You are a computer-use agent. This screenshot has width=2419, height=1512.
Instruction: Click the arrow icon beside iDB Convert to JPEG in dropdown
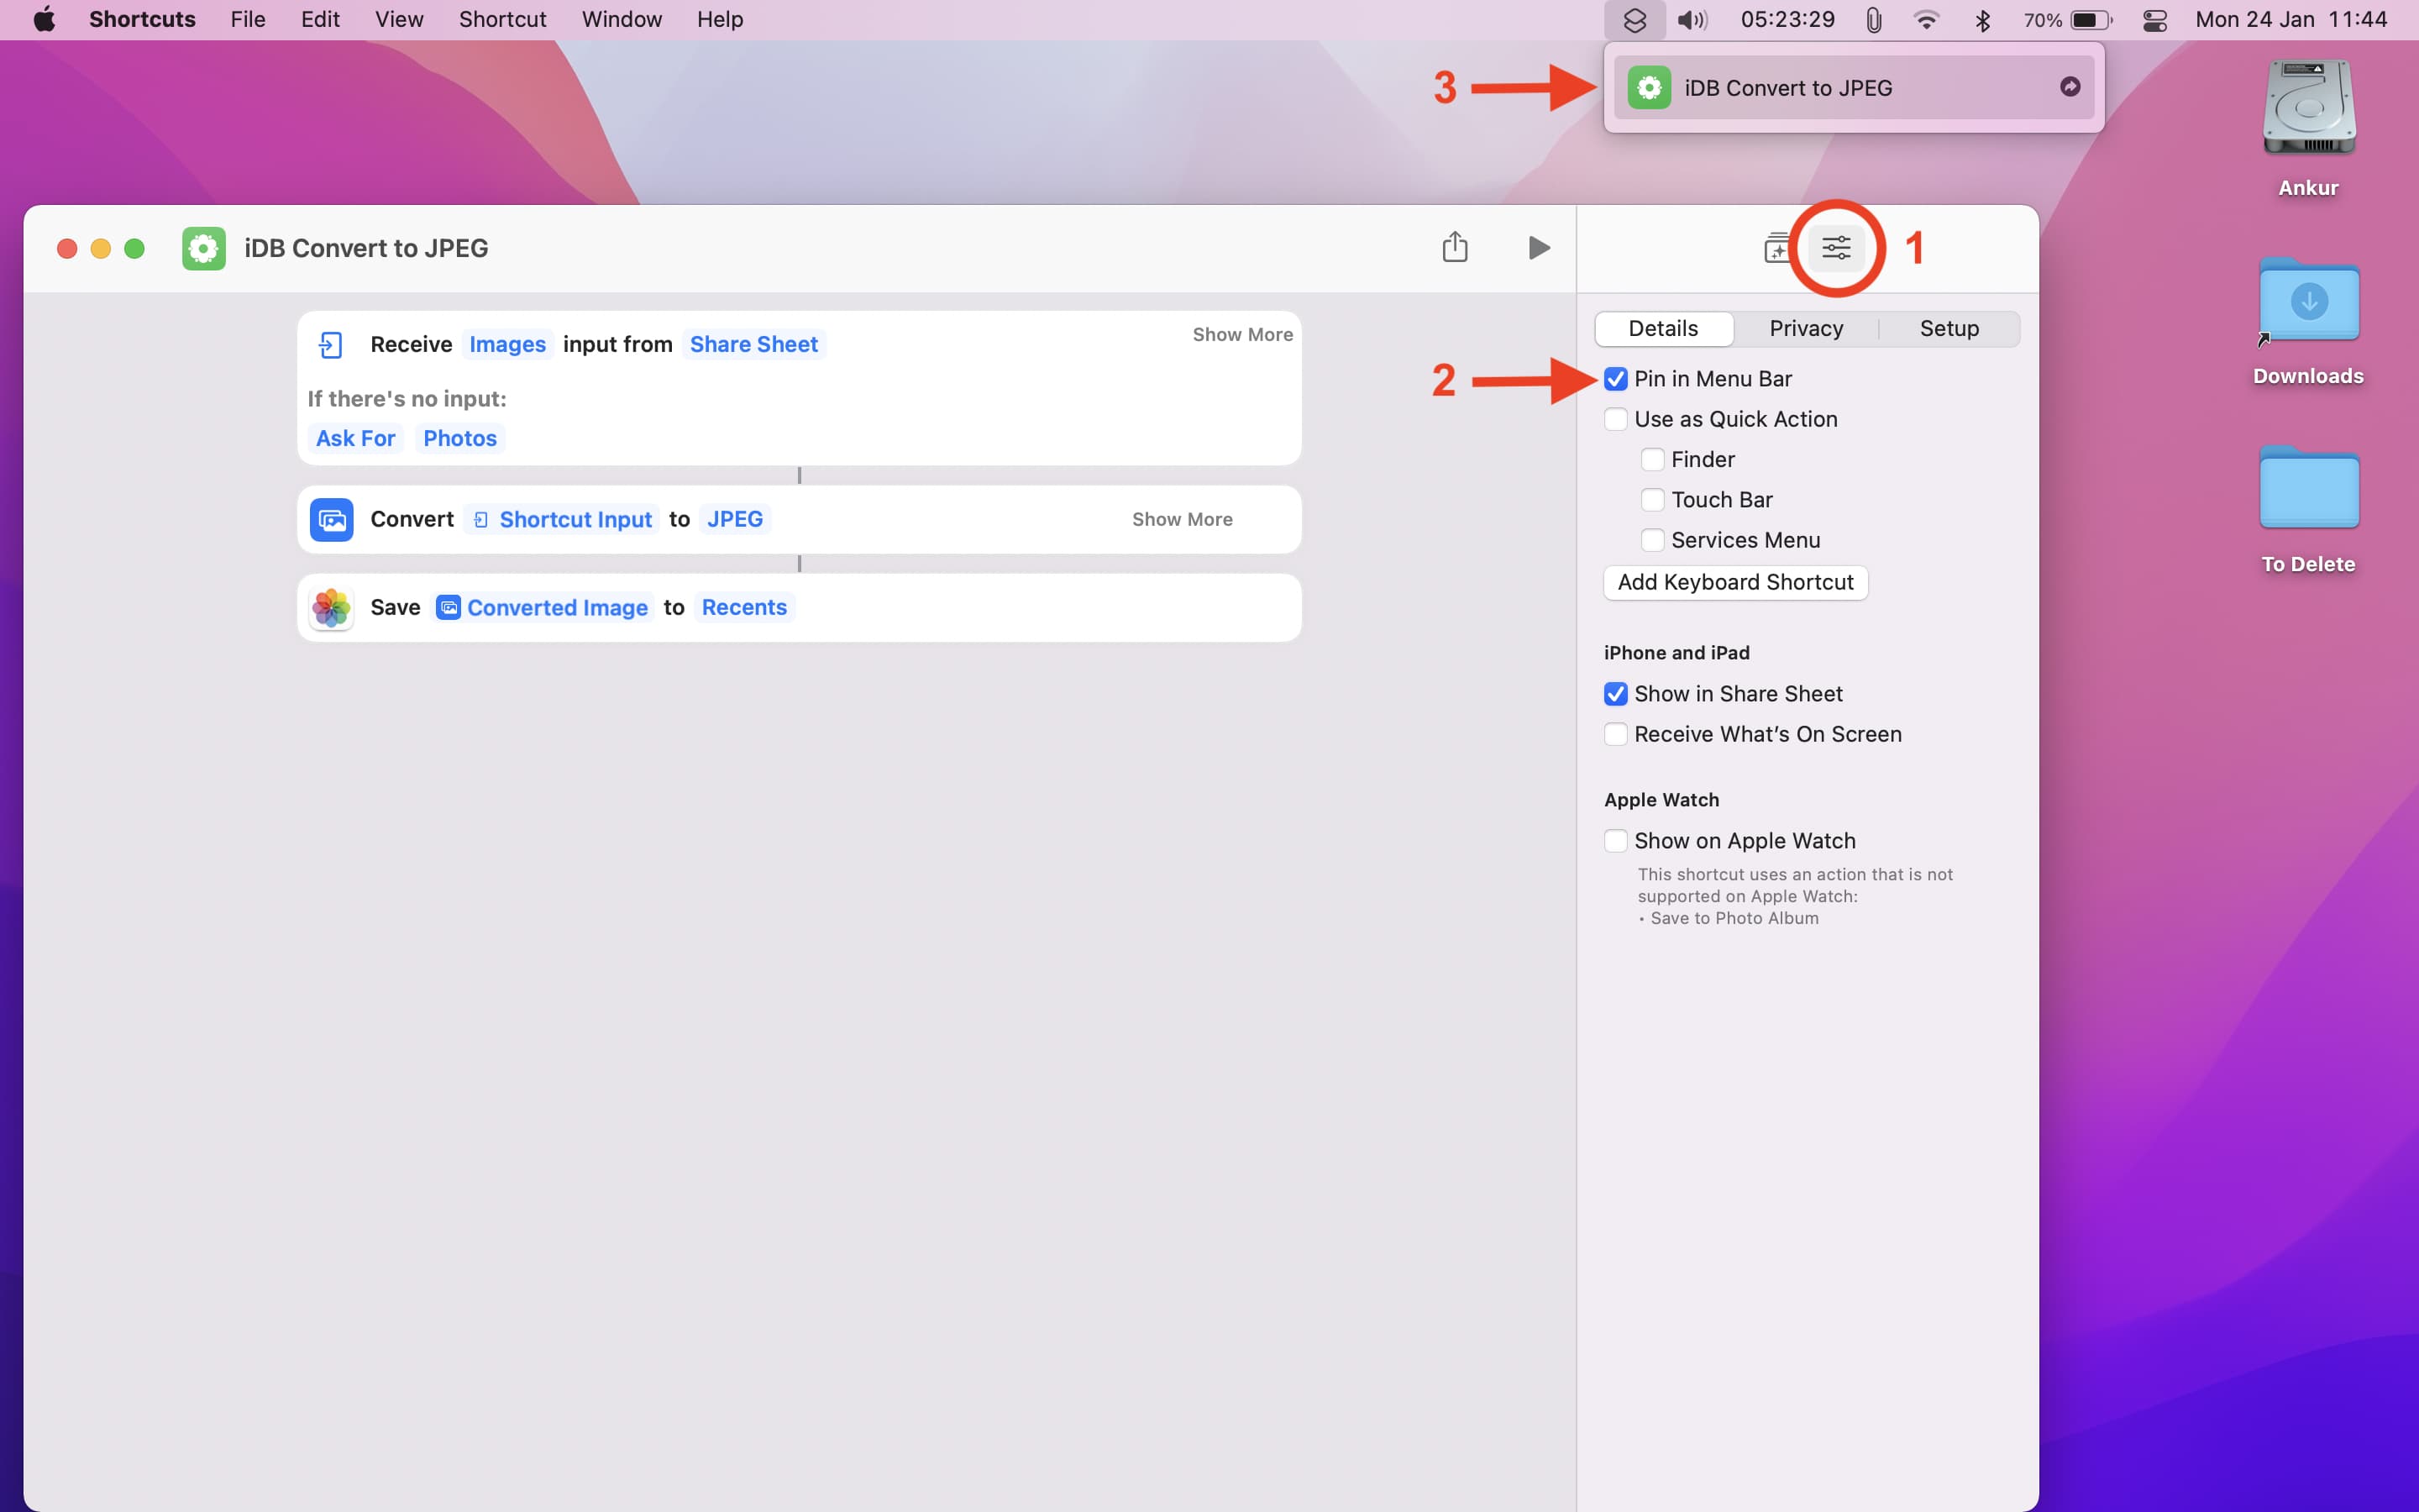coord(2070,87)
